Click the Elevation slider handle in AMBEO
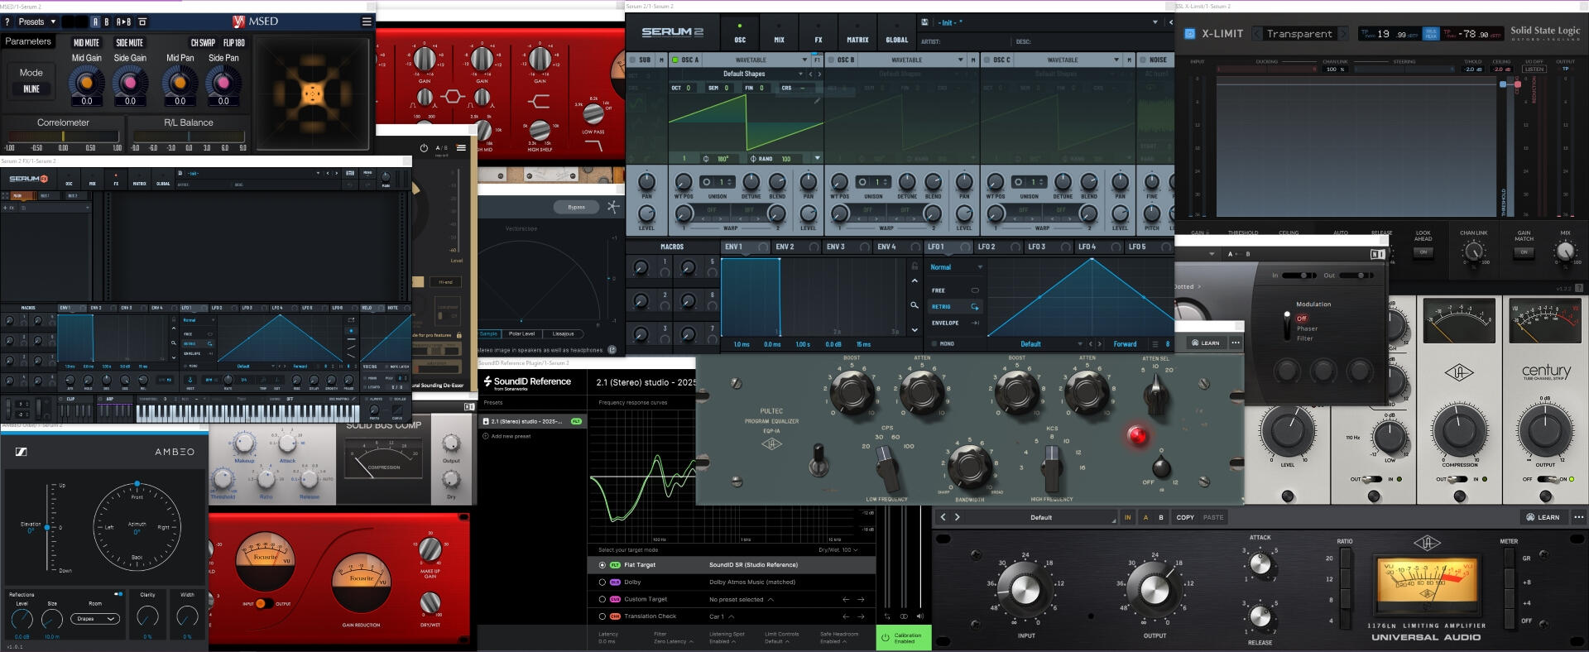Screen dimensions: 1589x652 pos(47,527)
